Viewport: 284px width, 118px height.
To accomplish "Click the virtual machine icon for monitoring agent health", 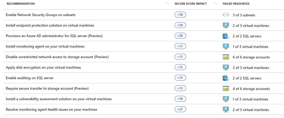I will (226, 110).
